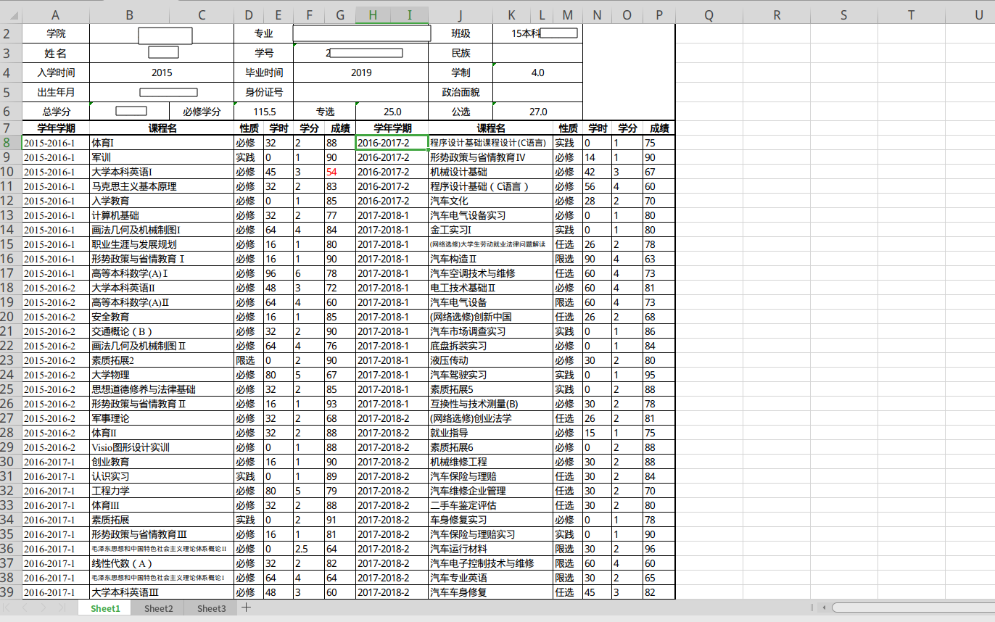Go to the last sheet using the navigation arrow
This screenshot has width=995, height=622.
[62, 608]
